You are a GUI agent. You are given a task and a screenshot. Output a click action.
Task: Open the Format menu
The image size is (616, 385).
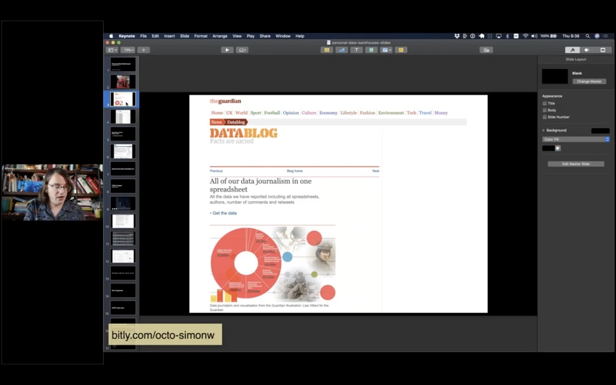pyautogui.click(x=201, y=36)
